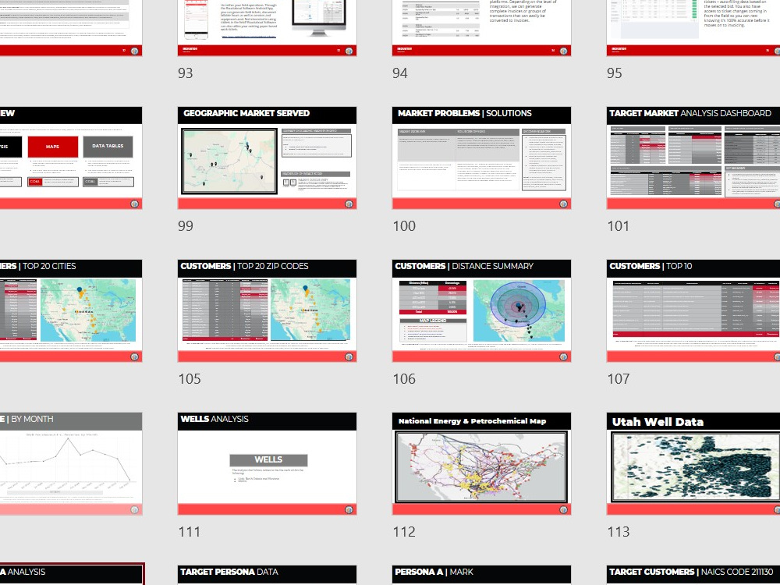Open Target Market Analysis Dashboard slide
Image resolution: width=780 pixels, height=585 pixels.
[693, 158]
